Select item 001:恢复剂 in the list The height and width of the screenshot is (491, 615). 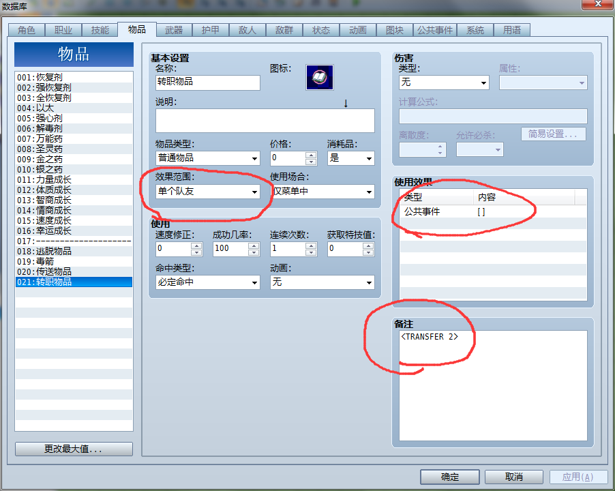pyautogui.click(x=74, y=77)
